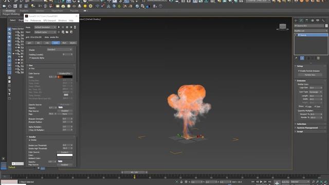Open the Shader Standard dropdown
This screenshot has height=185, width=329.
coord(60,50)
